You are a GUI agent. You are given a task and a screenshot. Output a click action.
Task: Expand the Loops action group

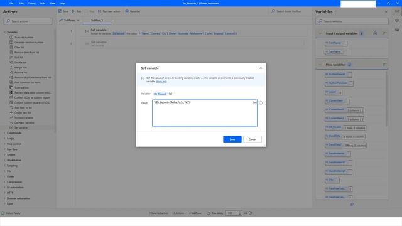pyautogui.click(x=4, y=138)
